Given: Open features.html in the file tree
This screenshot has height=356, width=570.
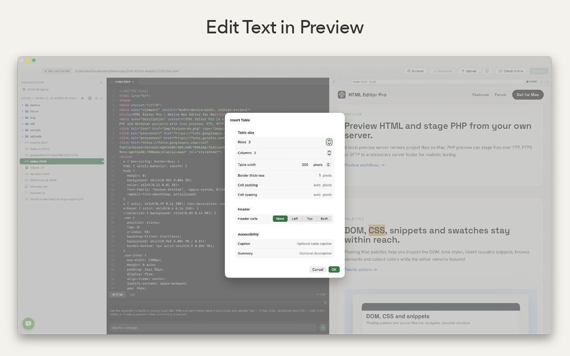Looking at the screenshot, I should (x=40, y=149).
